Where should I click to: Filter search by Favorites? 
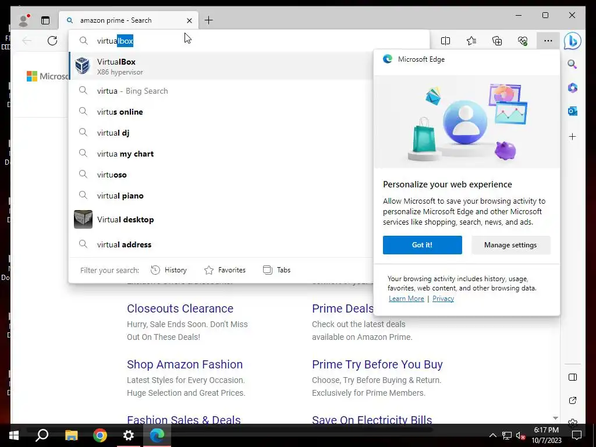[x=225, y=270]
